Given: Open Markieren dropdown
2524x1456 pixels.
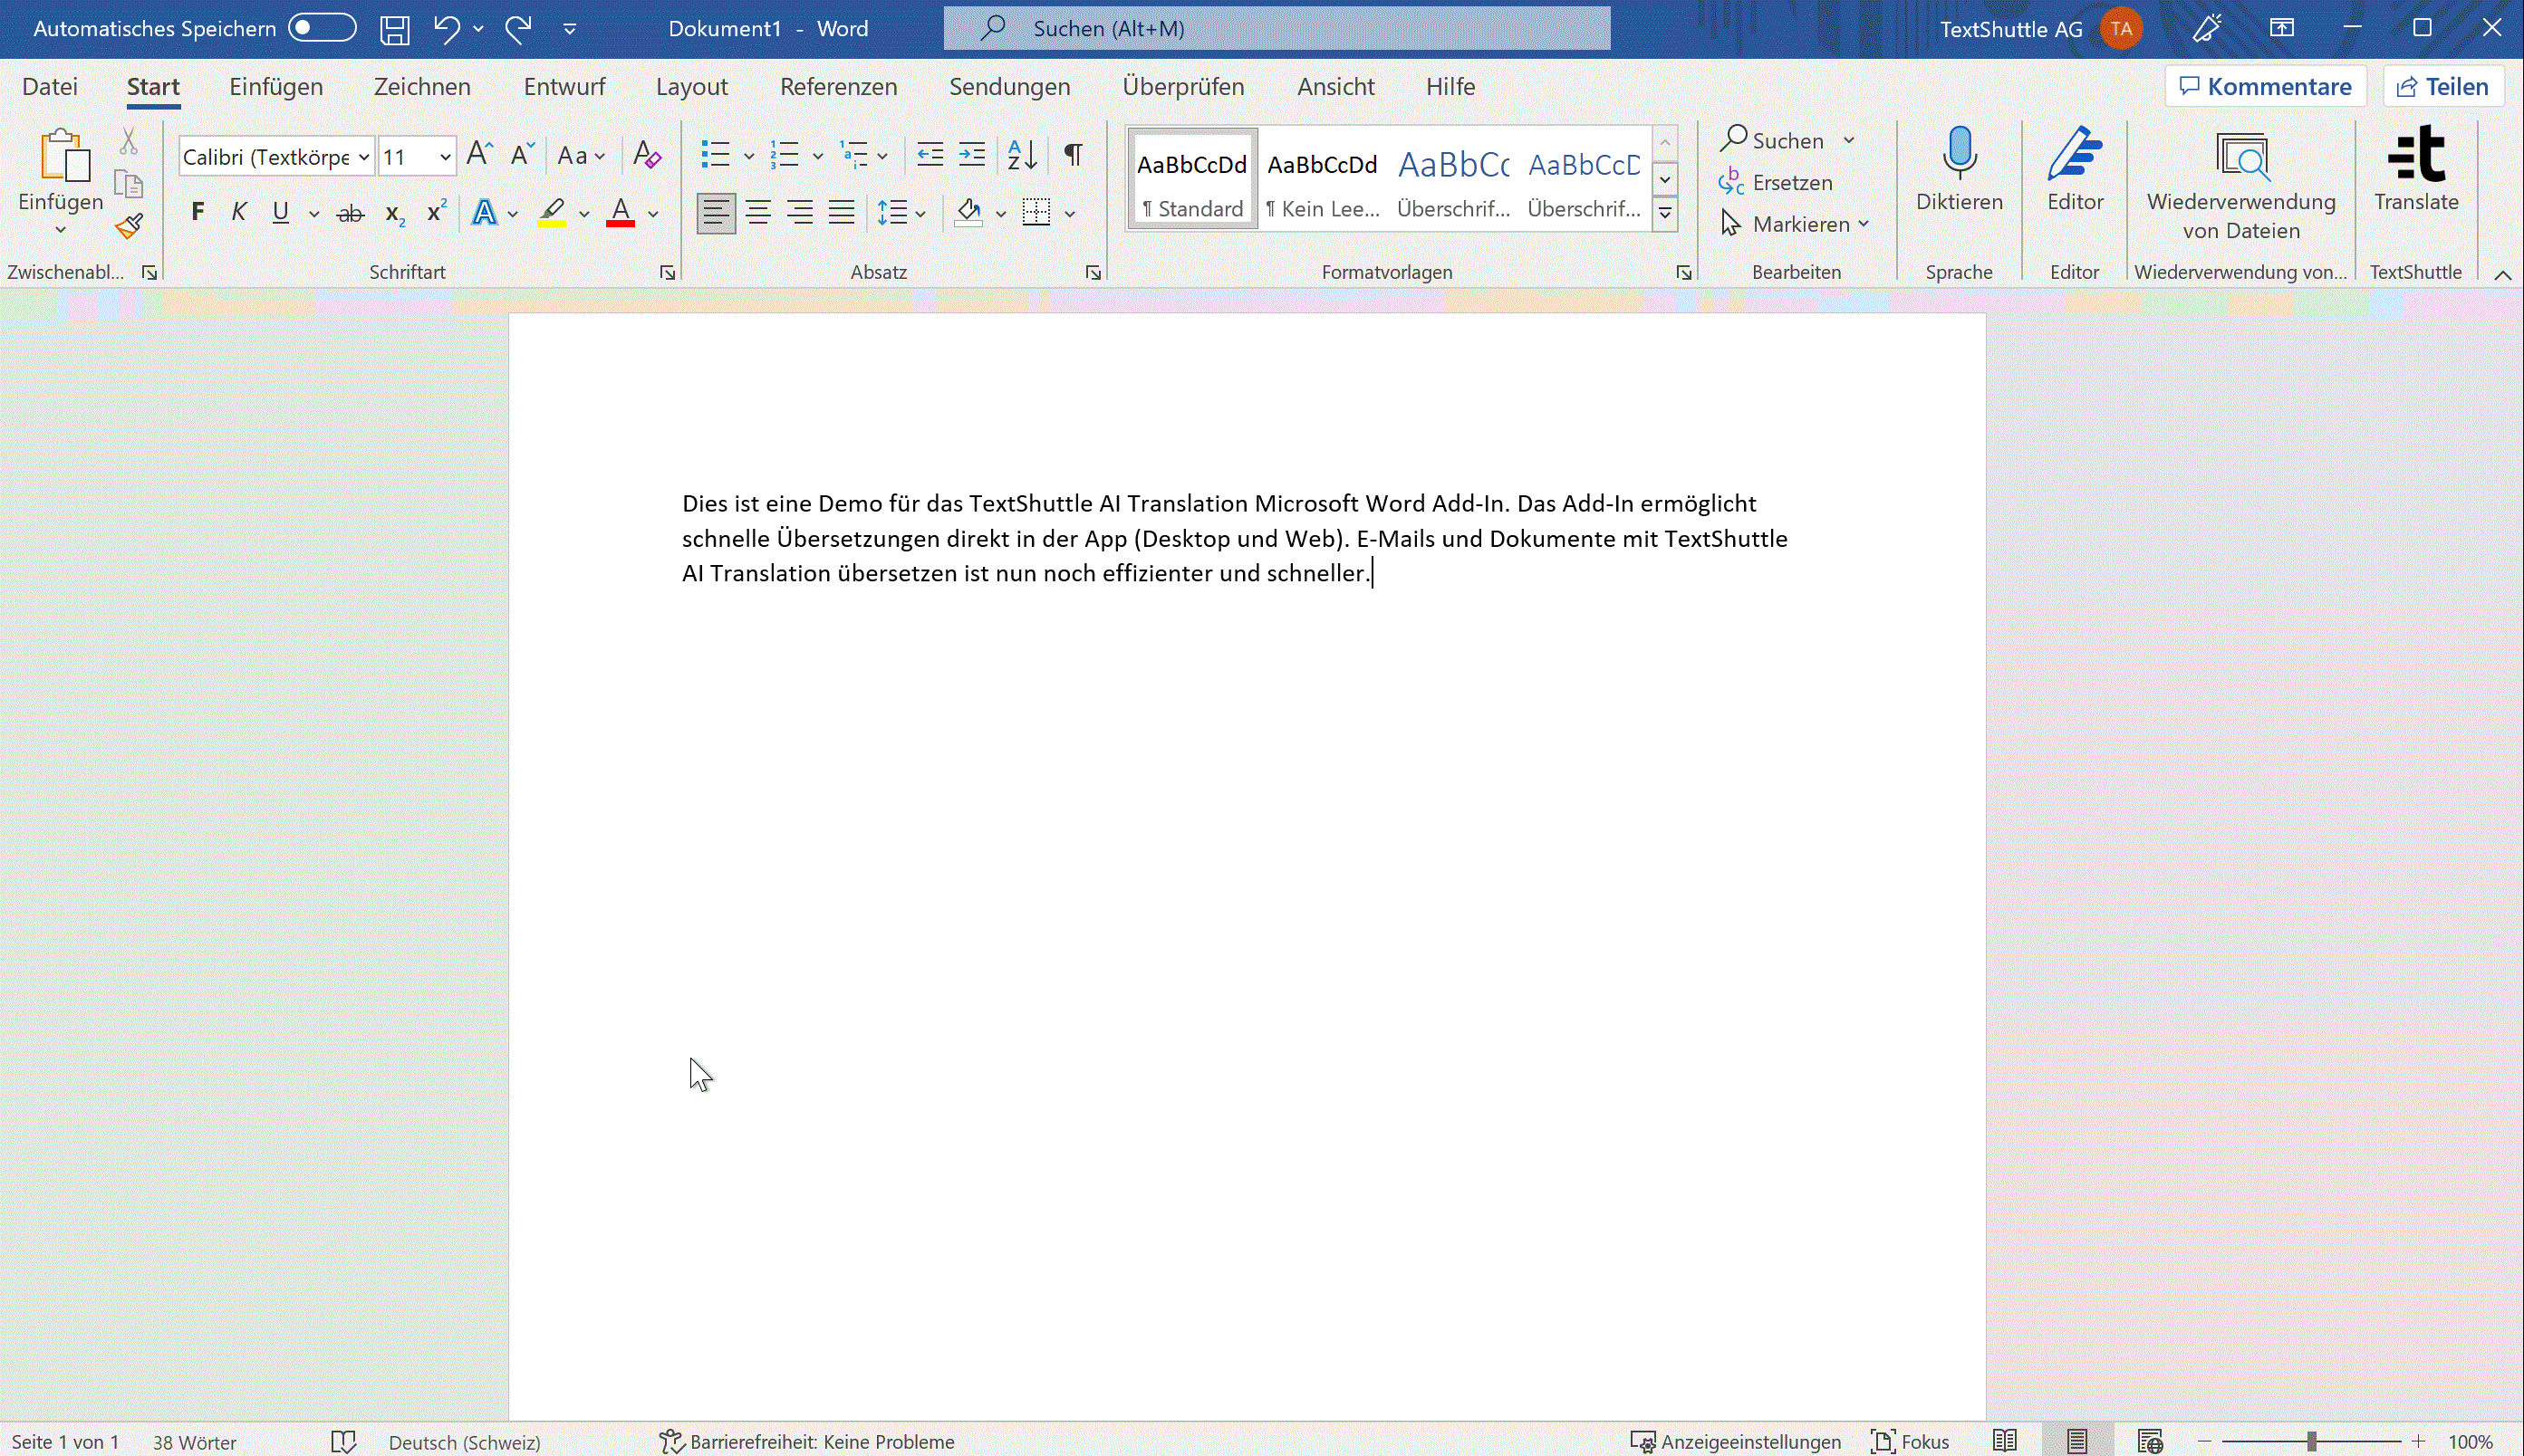Looking at the screenshot, I should click(1795, 224).
